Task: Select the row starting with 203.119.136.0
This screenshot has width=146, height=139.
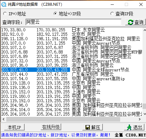Action: point(72,87)
